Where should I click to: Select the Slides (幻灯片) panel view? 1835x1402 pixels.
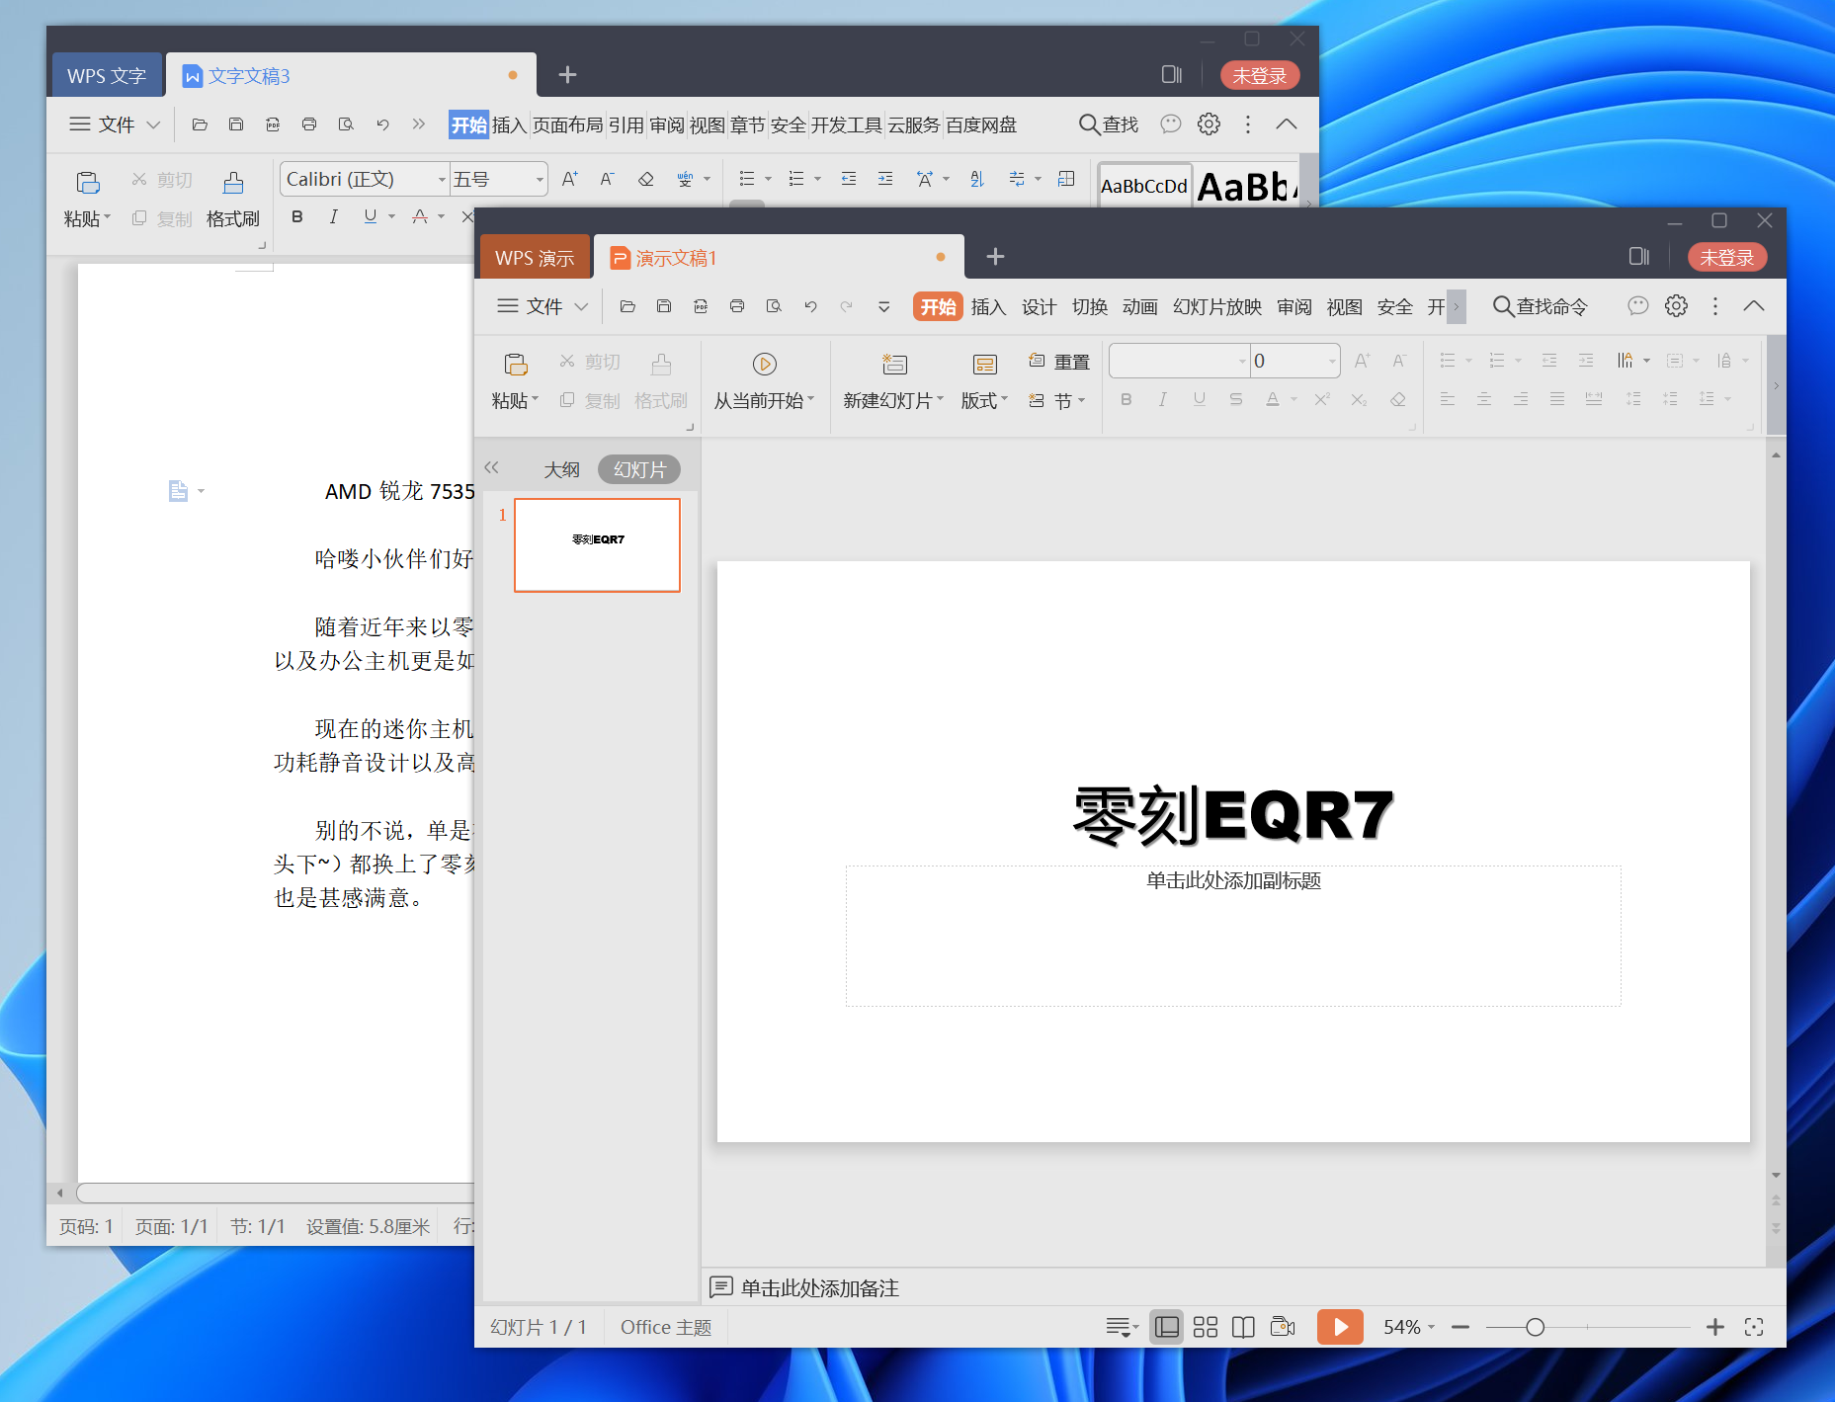pyautogui.click(x=639, y=469)
